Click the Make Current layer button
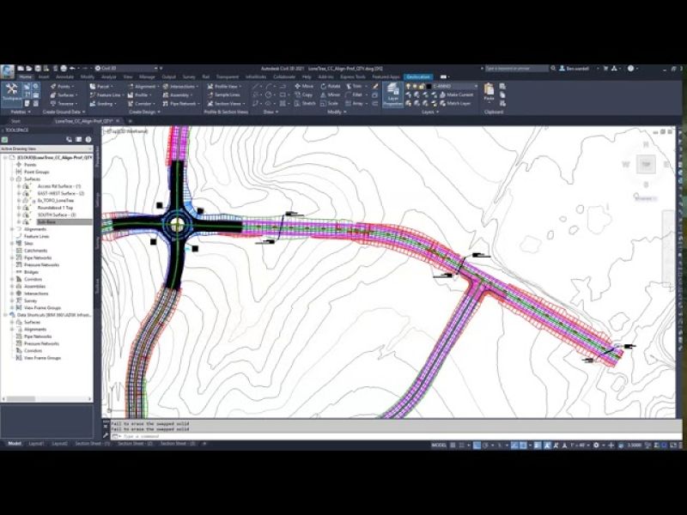The height and width of the screenshot is (515, 687). tap(457, 95)
